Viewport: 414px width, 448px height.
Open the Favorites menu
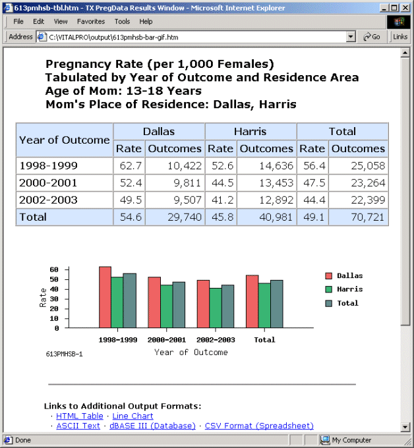point(91,22)
